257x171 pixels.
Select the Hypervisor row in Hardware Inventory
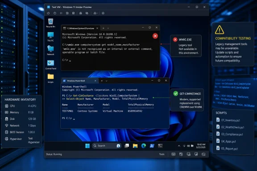tap(22, 140)
